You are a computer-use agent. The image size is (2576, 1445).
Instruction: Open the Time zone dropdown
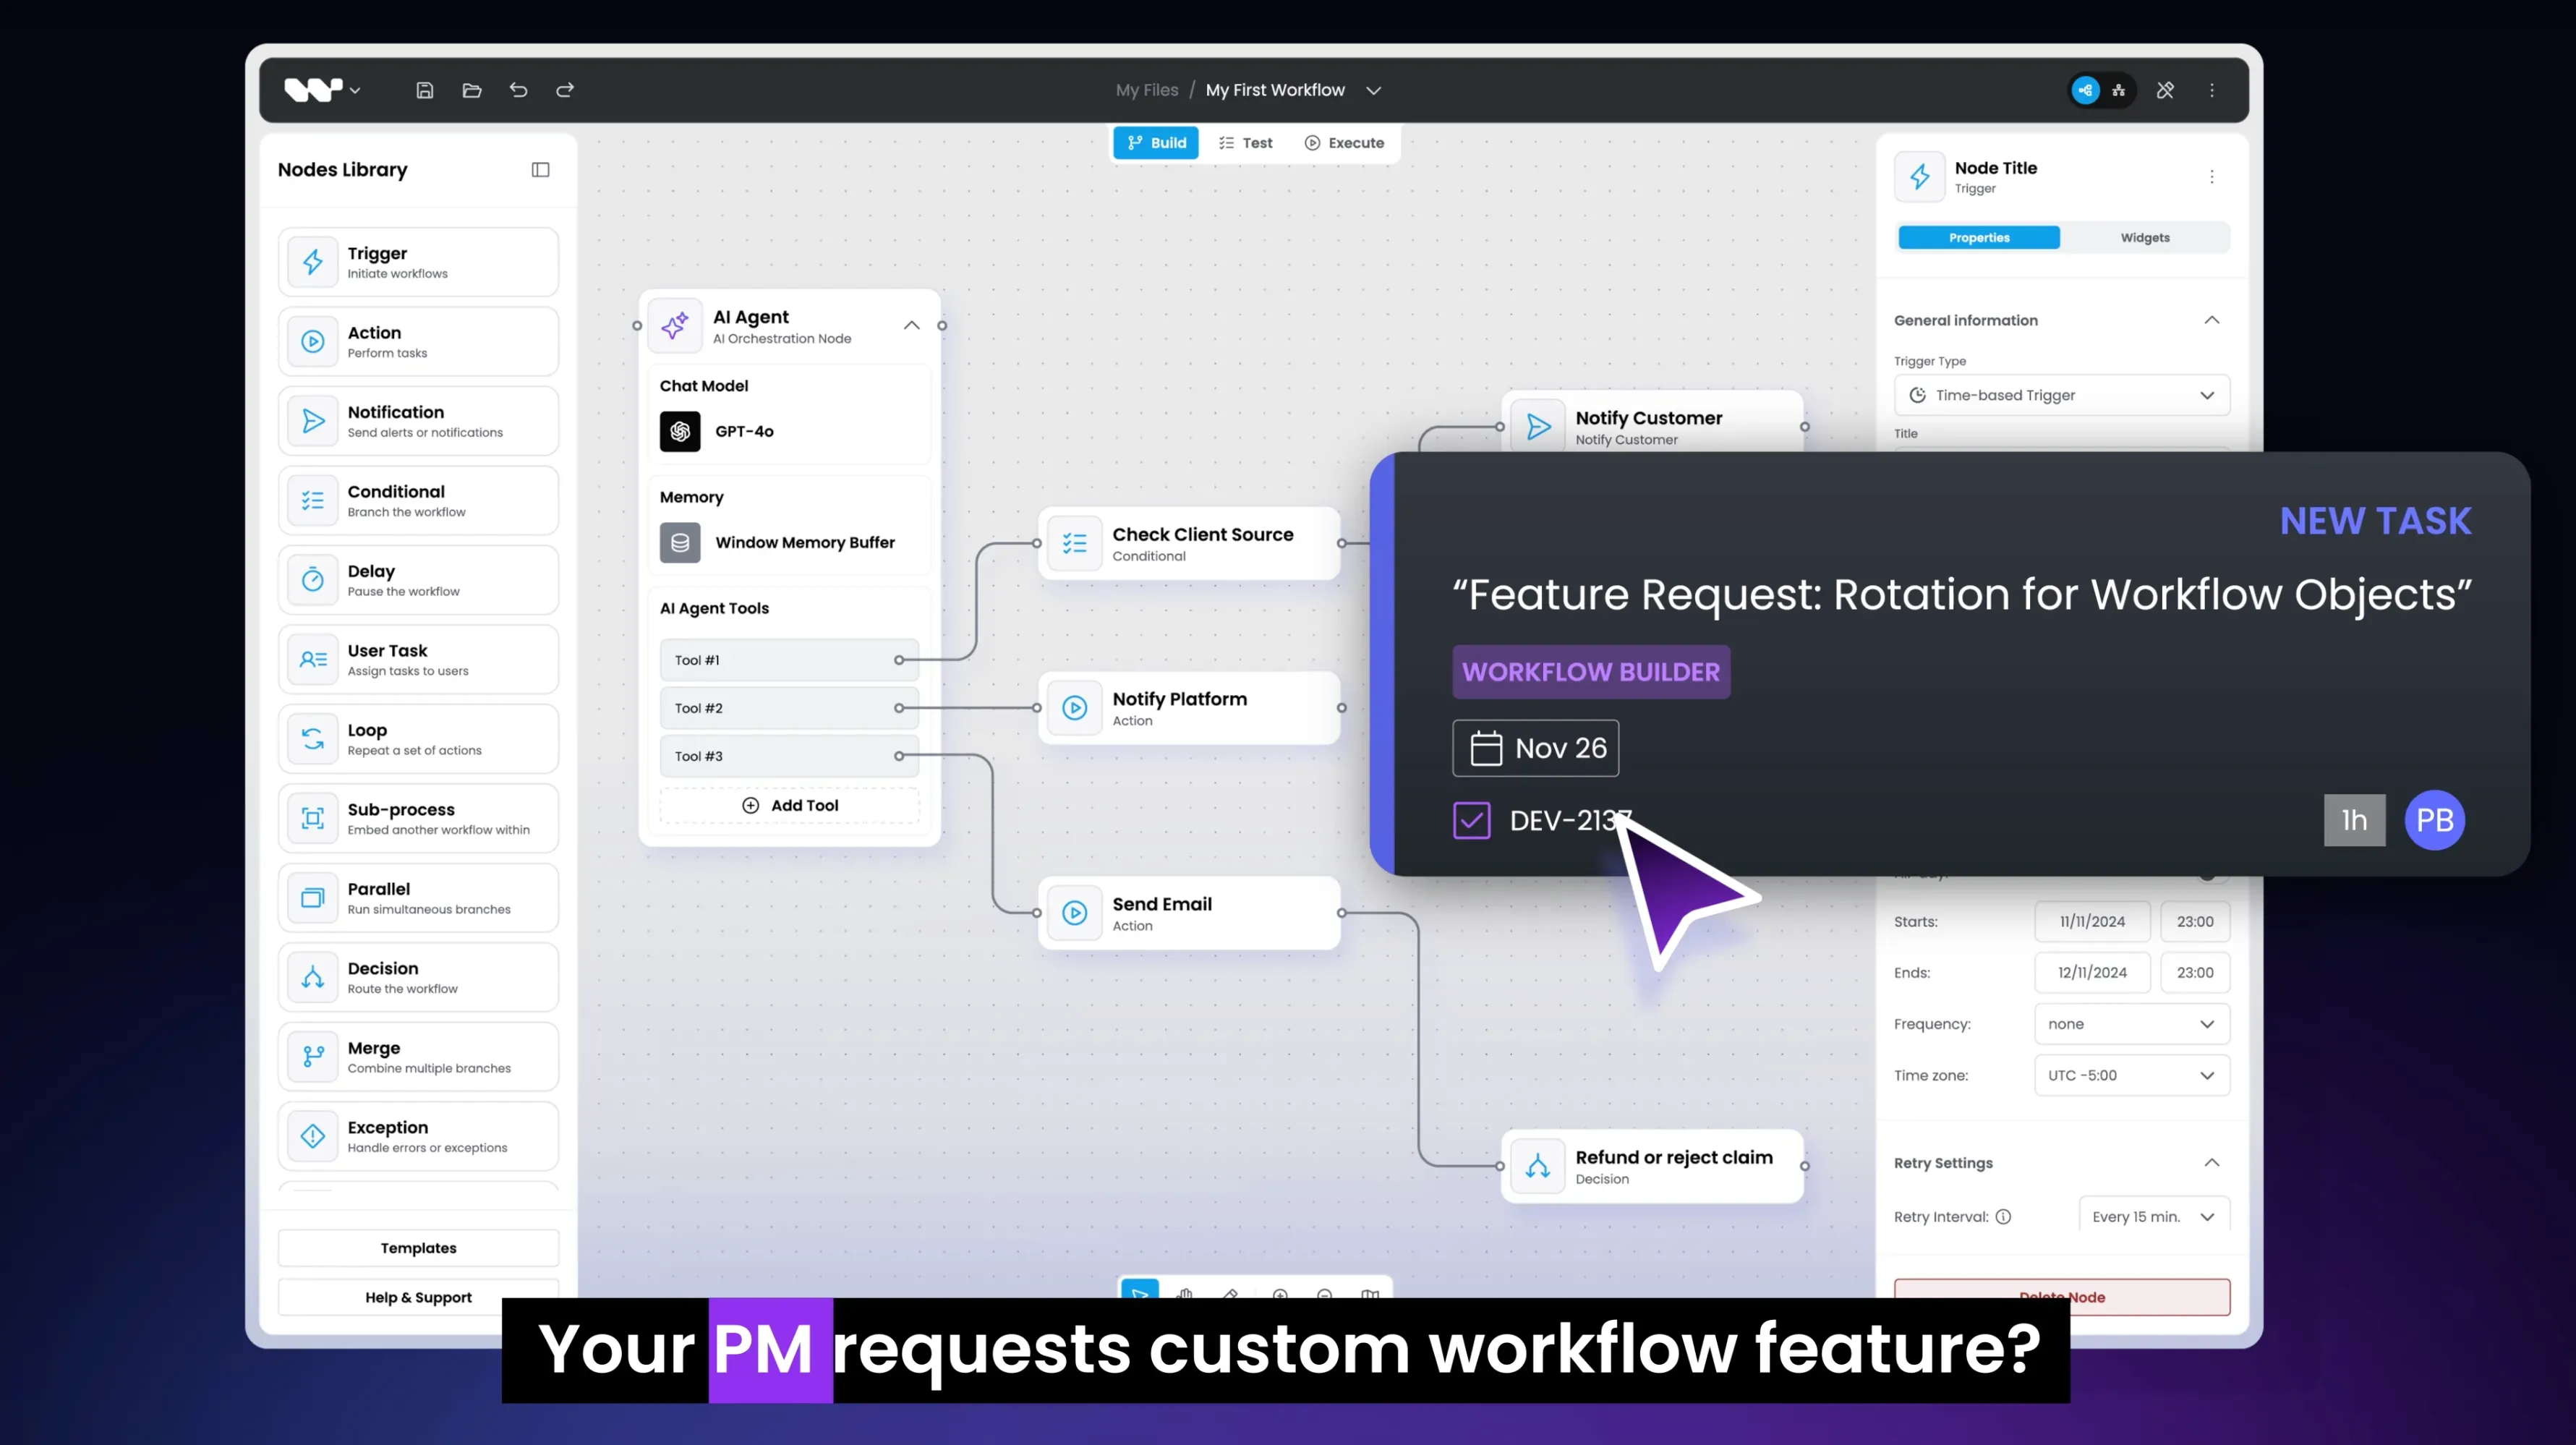(2131, 1075)
